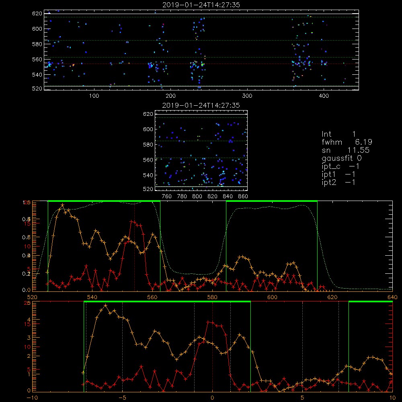Click the long green bar atop the bottom plot
Screen dimensions: 402x402
[x=167, y=301]
